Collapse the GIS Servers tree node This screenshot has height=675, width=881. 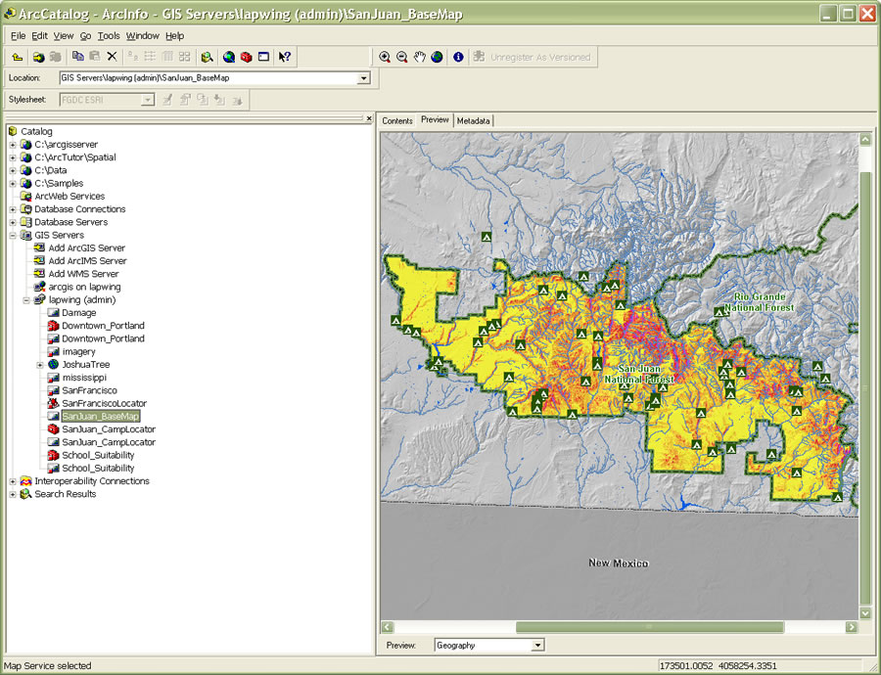tap(13, 235)
